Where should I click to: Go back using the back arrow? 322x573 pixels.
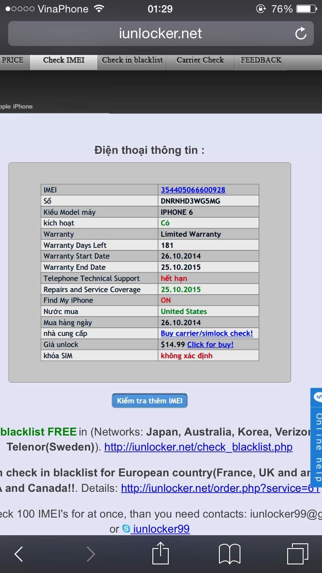(19, 554)
